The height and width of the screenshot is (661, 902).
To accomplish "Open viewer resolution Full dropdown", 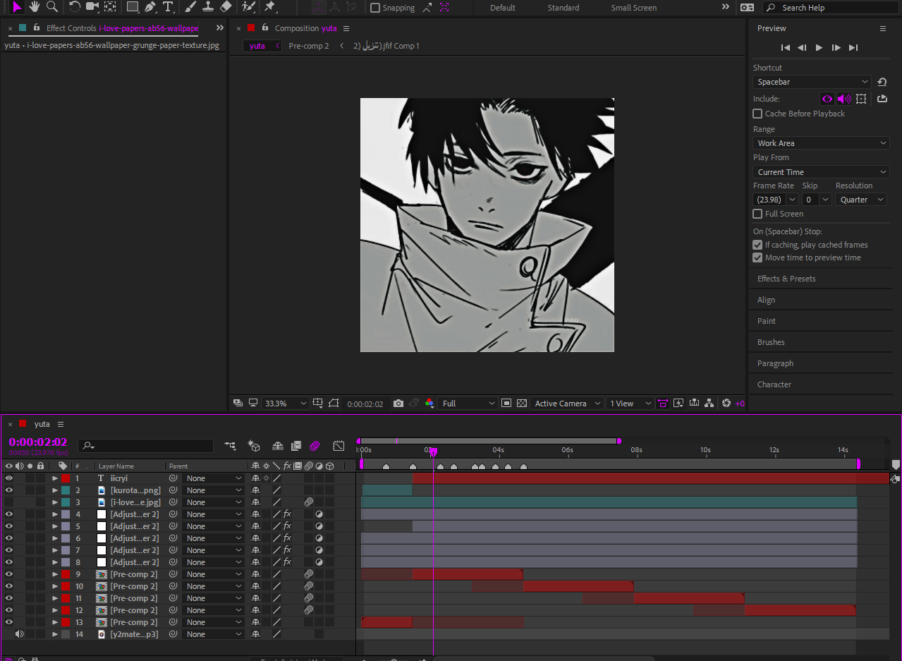I will pyautogui.click(x=468, y=404).
